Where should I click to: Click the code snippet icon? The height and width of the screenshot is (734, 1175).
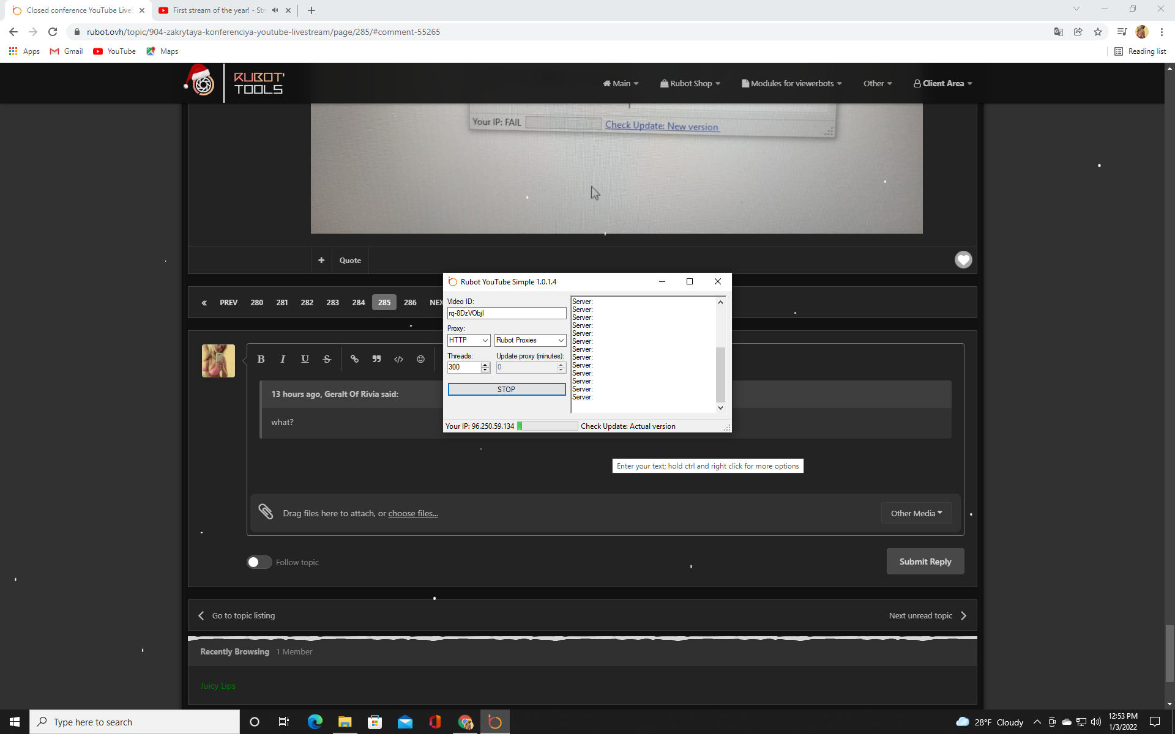tap(398, 359)
